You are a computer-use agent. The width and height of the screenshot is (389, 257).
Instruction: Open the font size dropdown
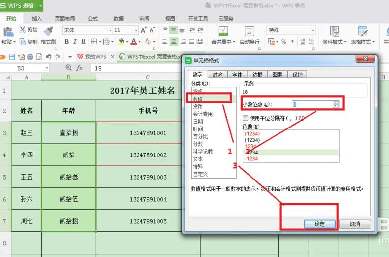tap(136, 30)
